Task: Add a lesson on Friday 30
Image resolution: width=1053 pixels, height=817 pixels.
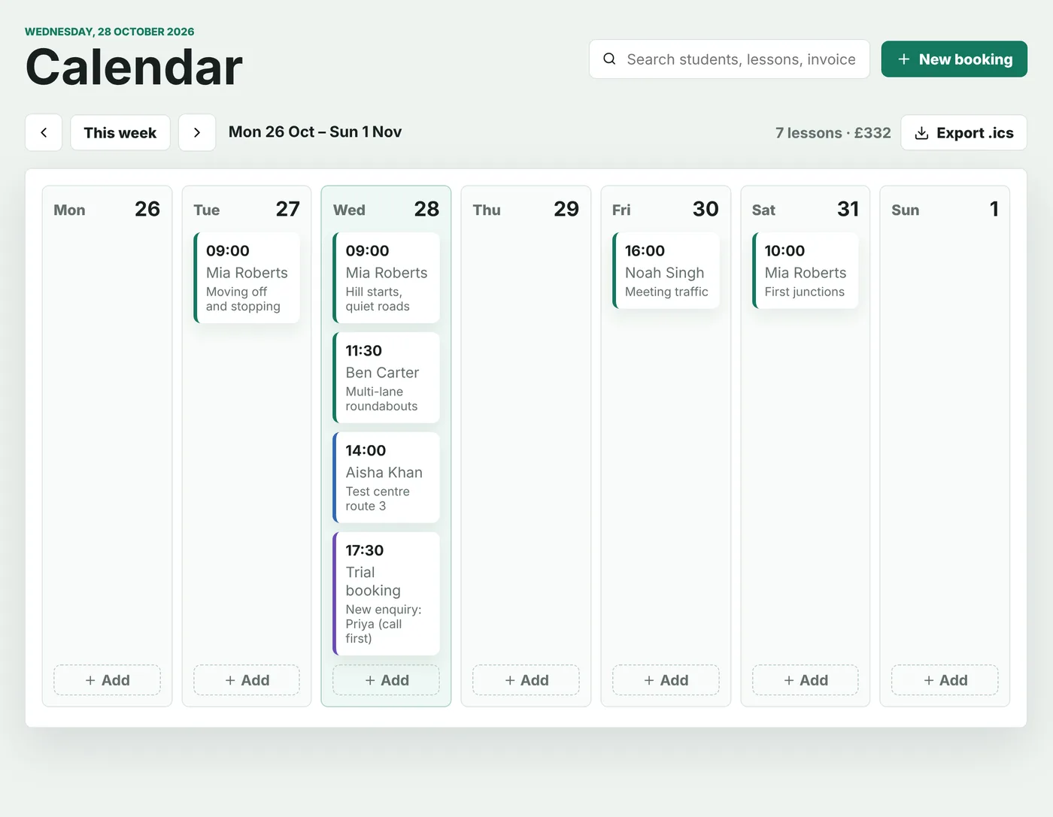Action: pyautogui.click(x=666, y=680)
